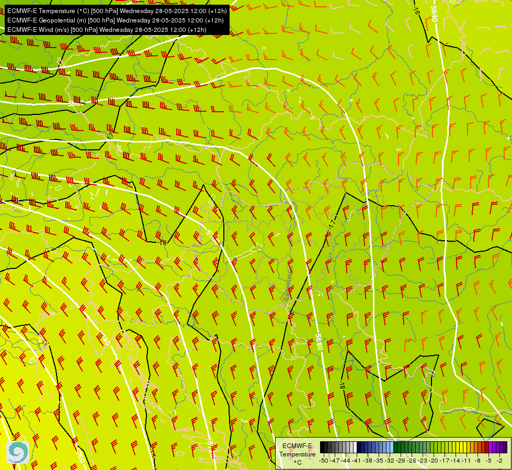
Task: Select the ECMWF-E Wind (m/s) title line
Action: 107,30
